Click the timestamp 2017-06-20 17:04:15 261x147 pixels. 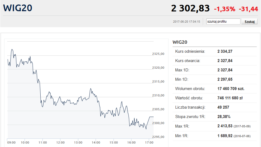(186, 22)
